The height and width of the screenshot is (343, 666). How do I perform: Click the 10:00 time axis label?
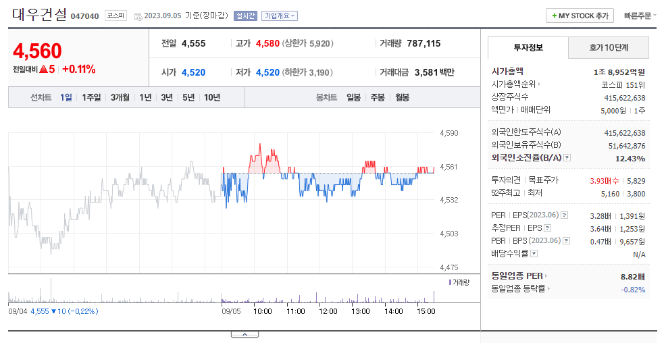point(263,311)
